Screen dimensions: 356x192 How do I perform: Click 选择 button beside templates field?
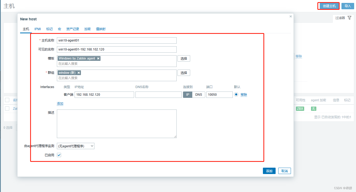184,58
